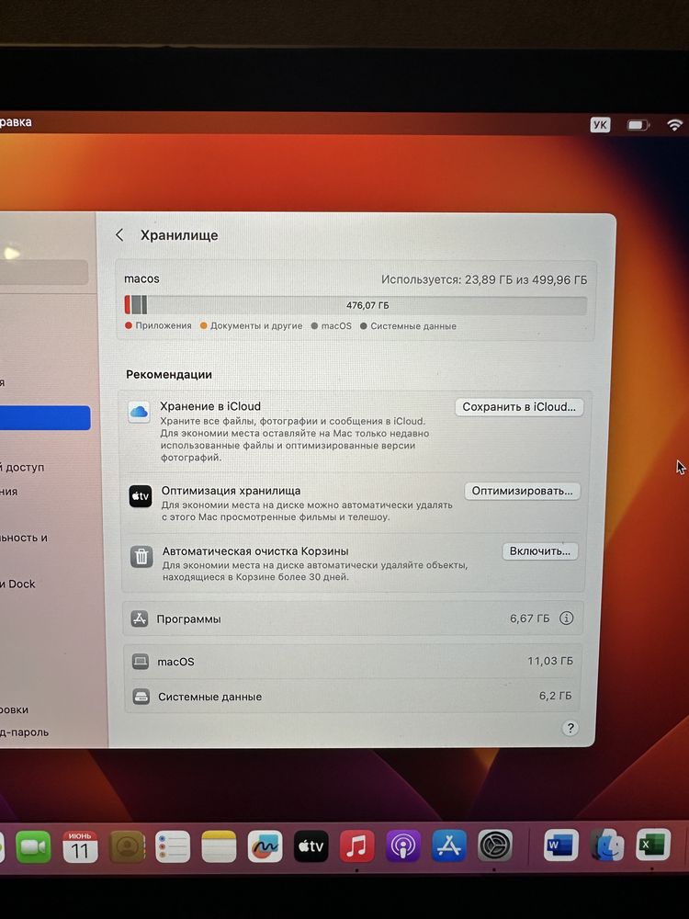Click the Автоматическая очистка Корзины heading

pyautogui.click(x=255, y=550)
